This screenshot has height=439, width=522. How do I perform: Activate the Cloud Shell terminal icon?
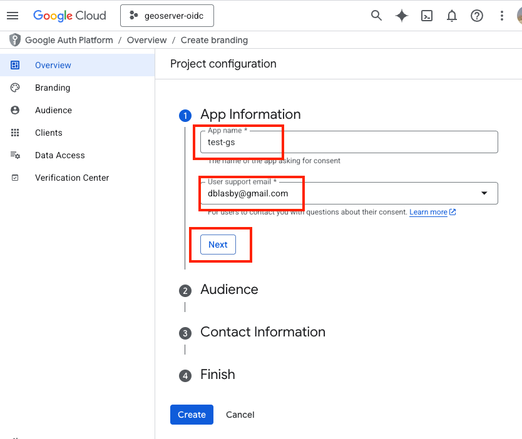(x=427, y=16)
